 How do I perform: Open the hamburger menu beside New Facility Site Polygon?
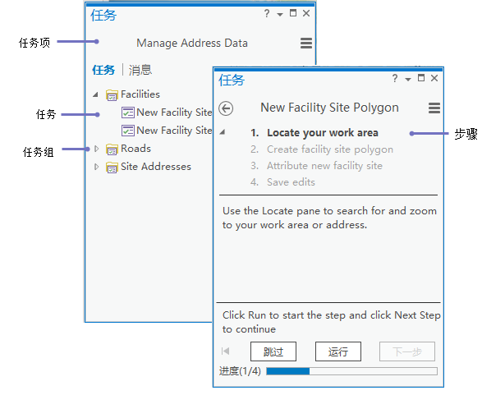[434, 108]
